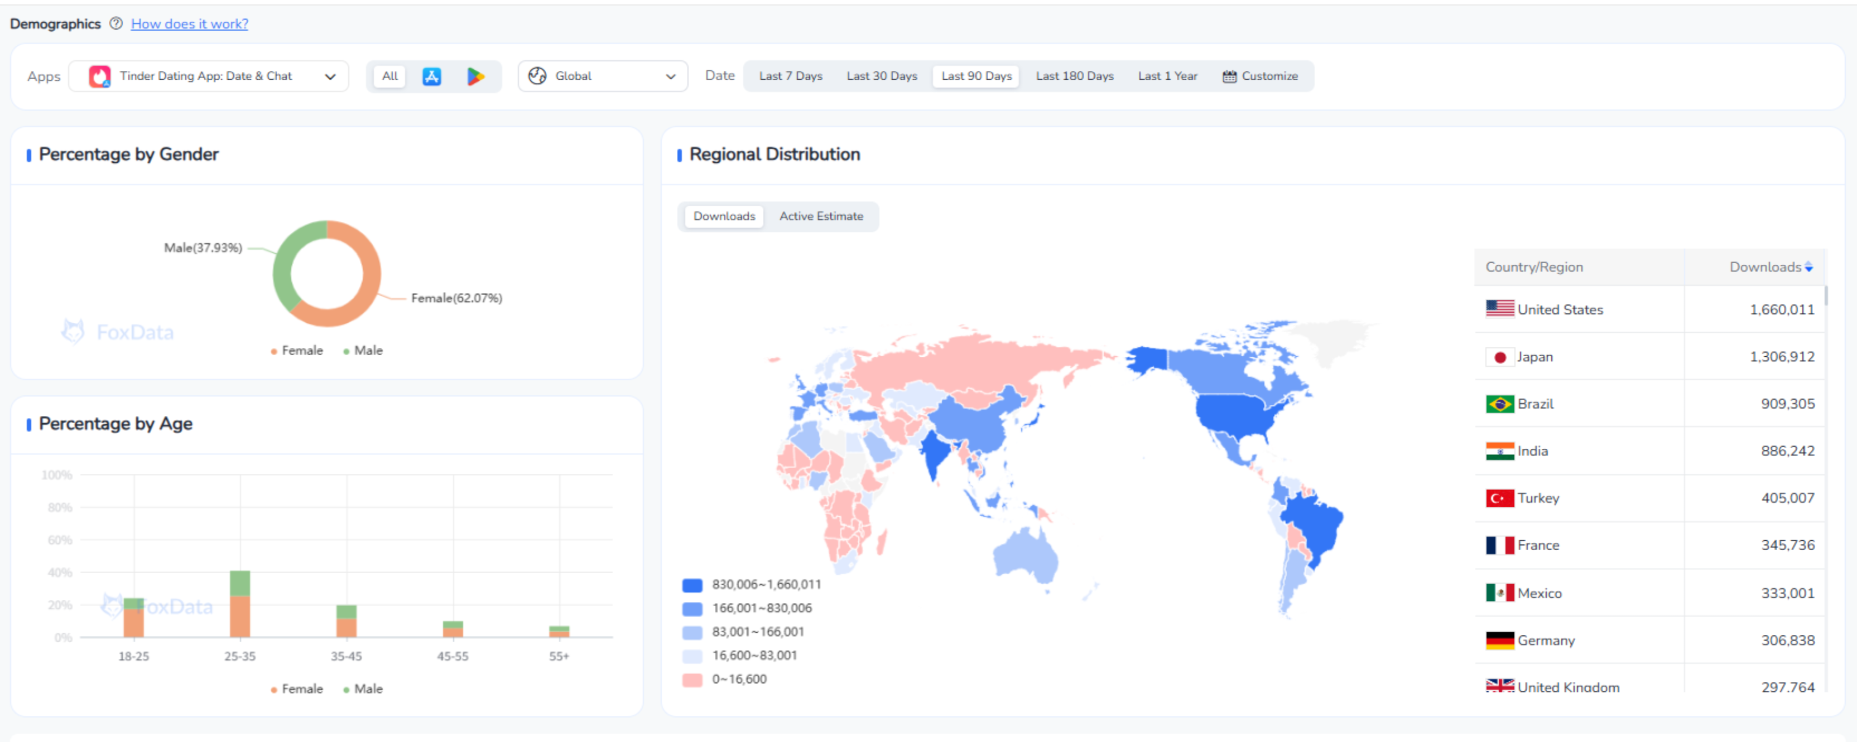Switch to Active Estimate tab

click(x=820, y=216)
